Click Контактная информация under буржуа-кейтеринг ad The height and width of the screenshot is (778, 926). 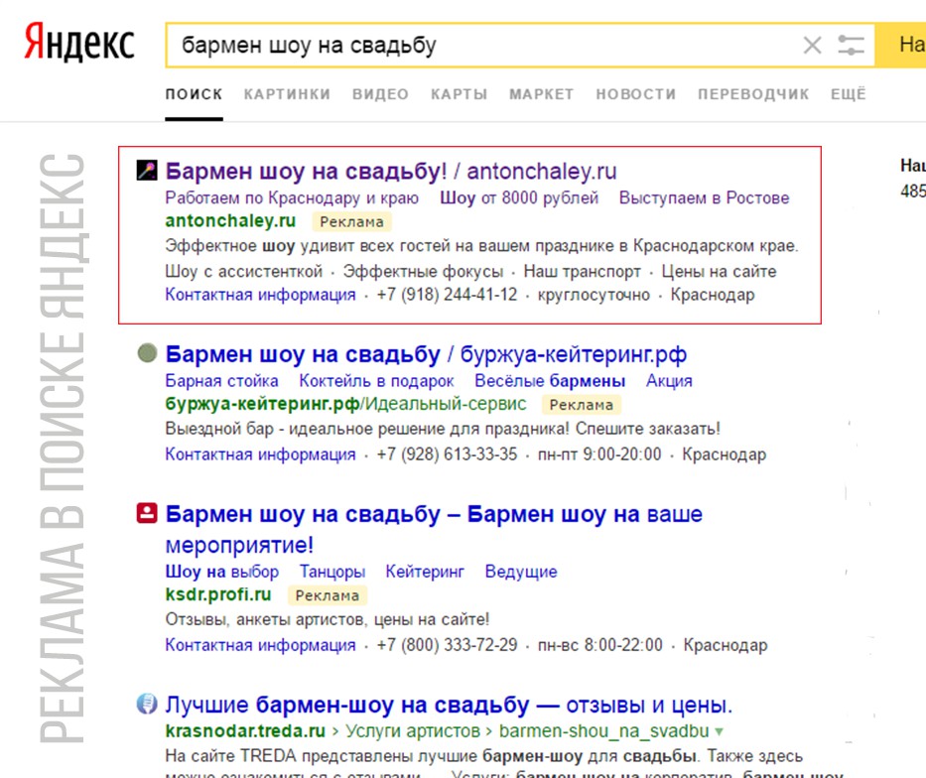260,454
